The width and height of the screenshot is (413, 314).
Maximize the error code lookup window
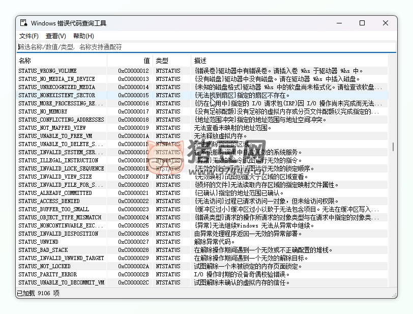[x=362, y=23]
